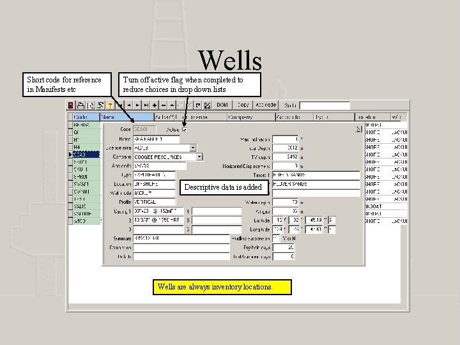The width and height of the screenshot is (460, 345).
Task: Click the Name field containing SEA EAGLE 1
Action: [156, 139]
